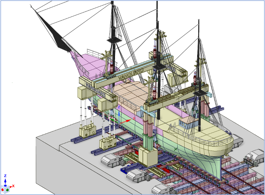Screen dimensions: 265x195
Task: Select the VANGUARD label on the left side beam
Action: 95,90
